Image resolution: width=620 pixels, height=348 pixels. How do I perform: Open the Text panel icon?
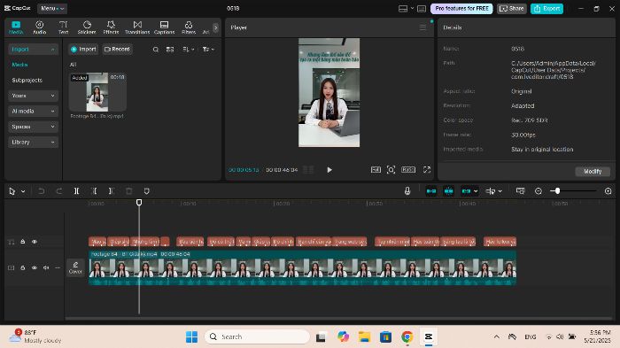click(63, 27)
